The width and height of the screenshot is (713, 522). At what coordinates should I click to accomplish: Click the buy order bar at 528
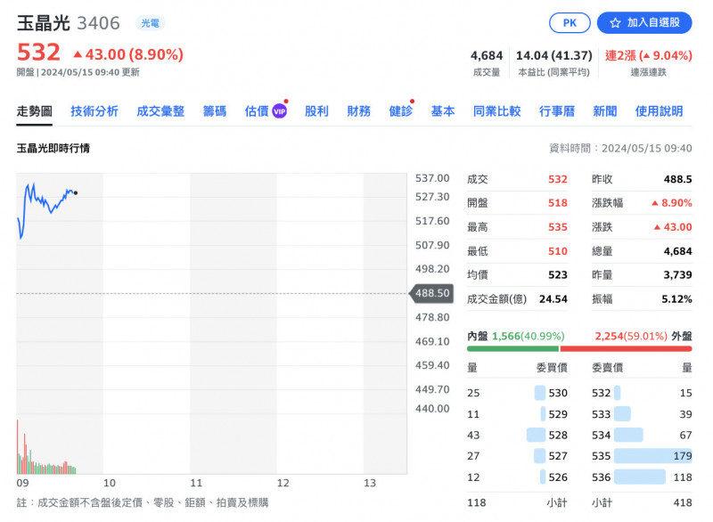[x=536, y=435]
